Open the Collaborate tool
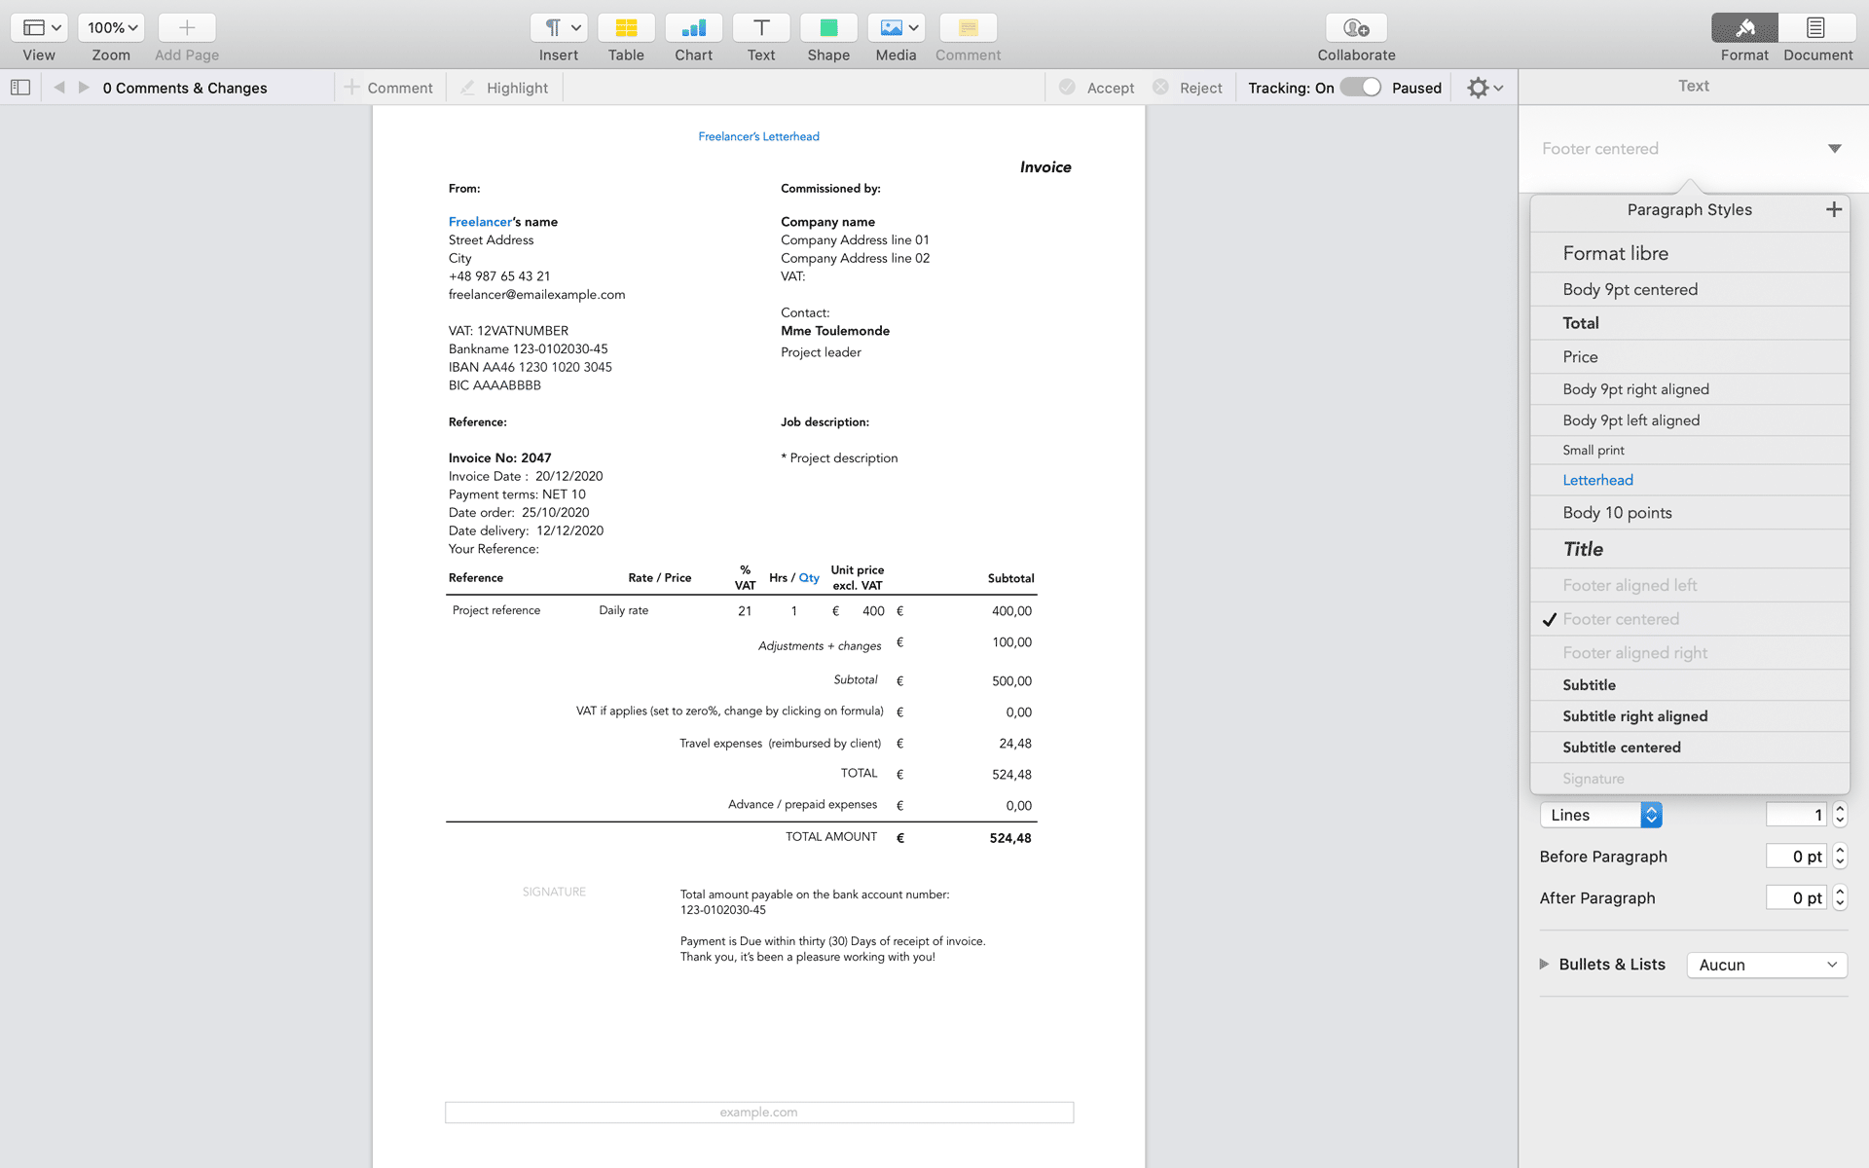 click(x=1356, y=28)
